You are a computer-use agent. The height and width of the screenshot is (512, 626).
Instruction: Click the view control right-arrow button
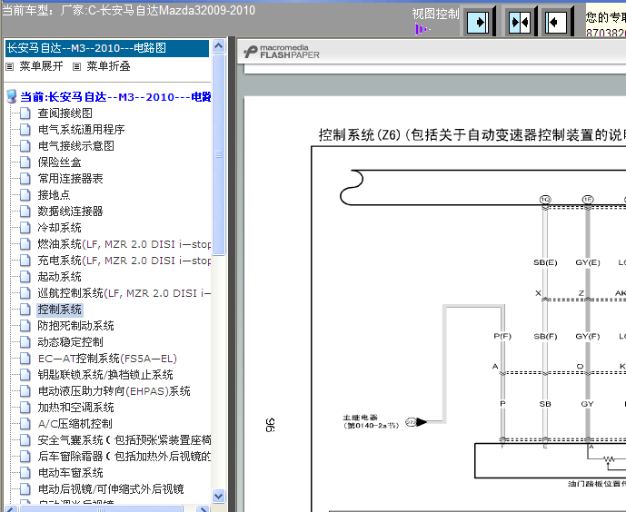click(x=478, y=21)
